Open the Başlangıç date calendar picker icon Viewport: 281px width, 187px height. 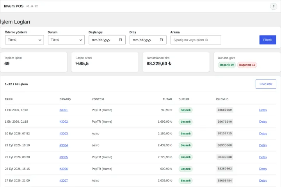coord(121,40)
